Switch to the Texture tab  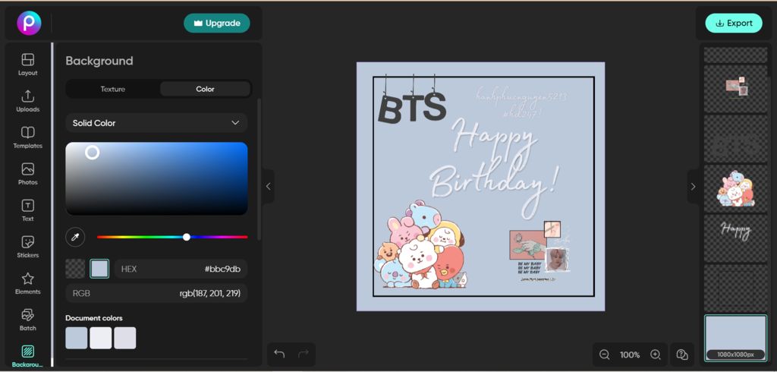pyautogui.click(x=113, y=90)
